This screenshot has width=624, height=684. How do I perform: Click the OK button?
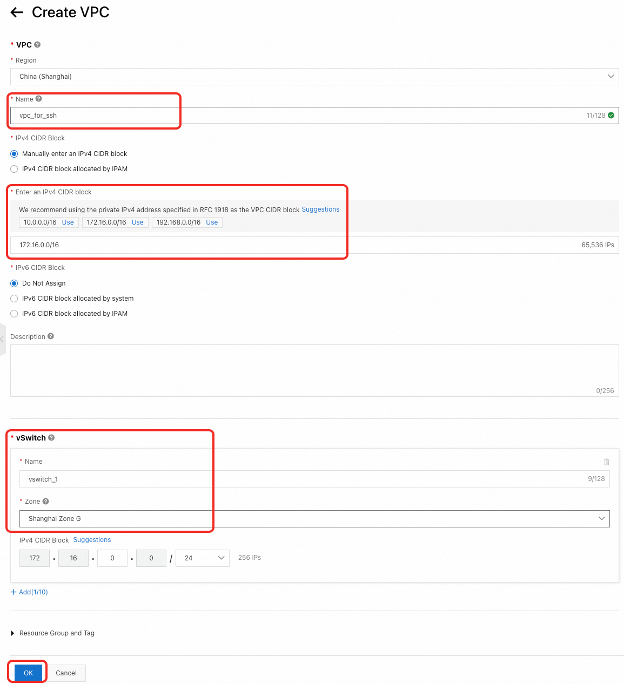(28, 673)
